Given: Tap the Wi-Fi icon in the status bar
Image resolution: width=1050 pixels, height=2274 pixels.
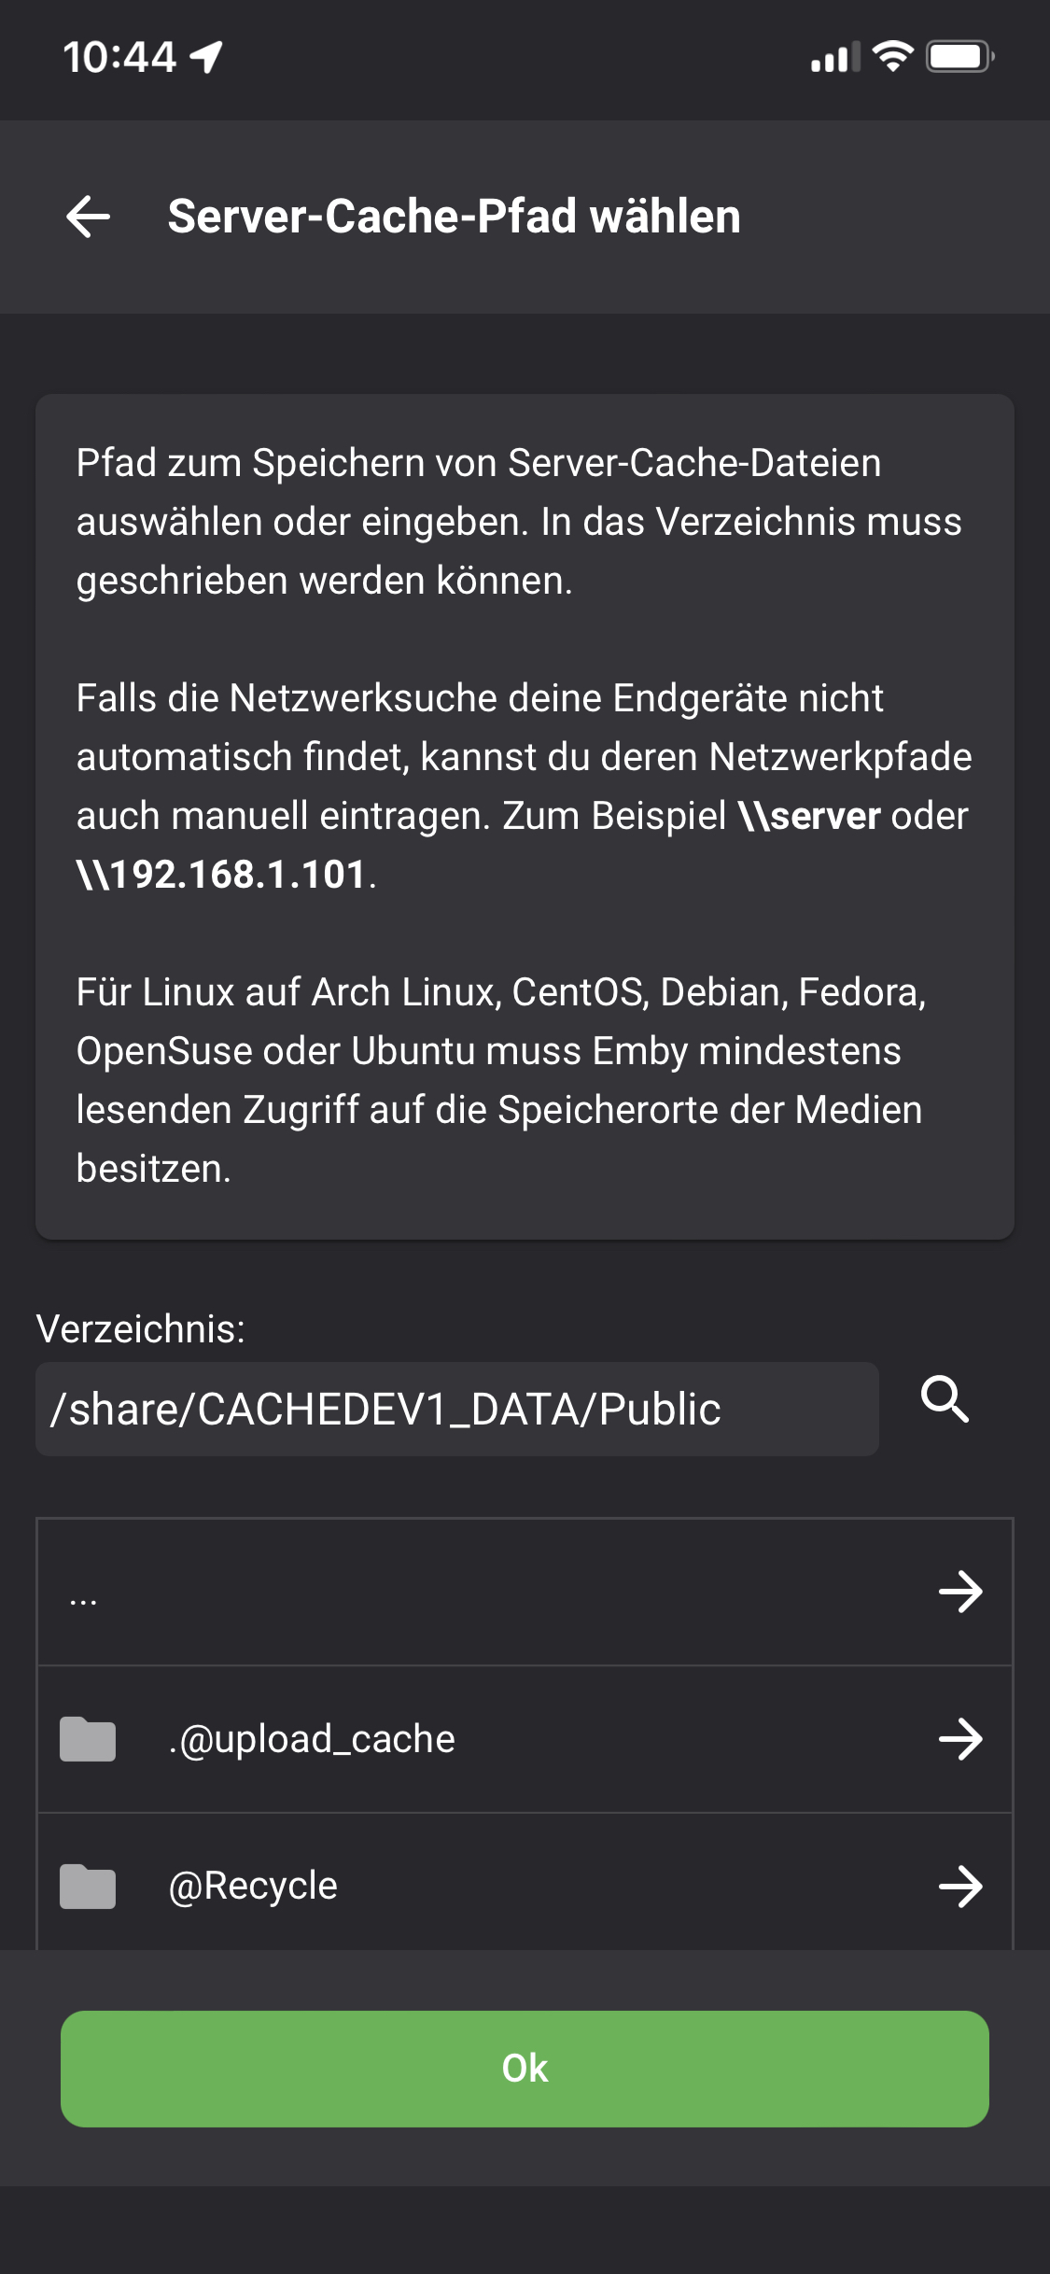Looking at the screenshot, I should (893, 57).
